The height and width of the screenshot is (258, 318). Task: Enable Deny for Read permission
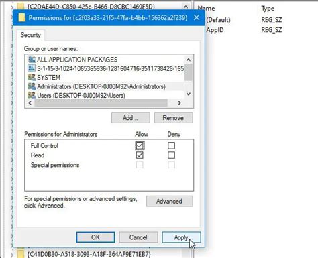point(171,155)
